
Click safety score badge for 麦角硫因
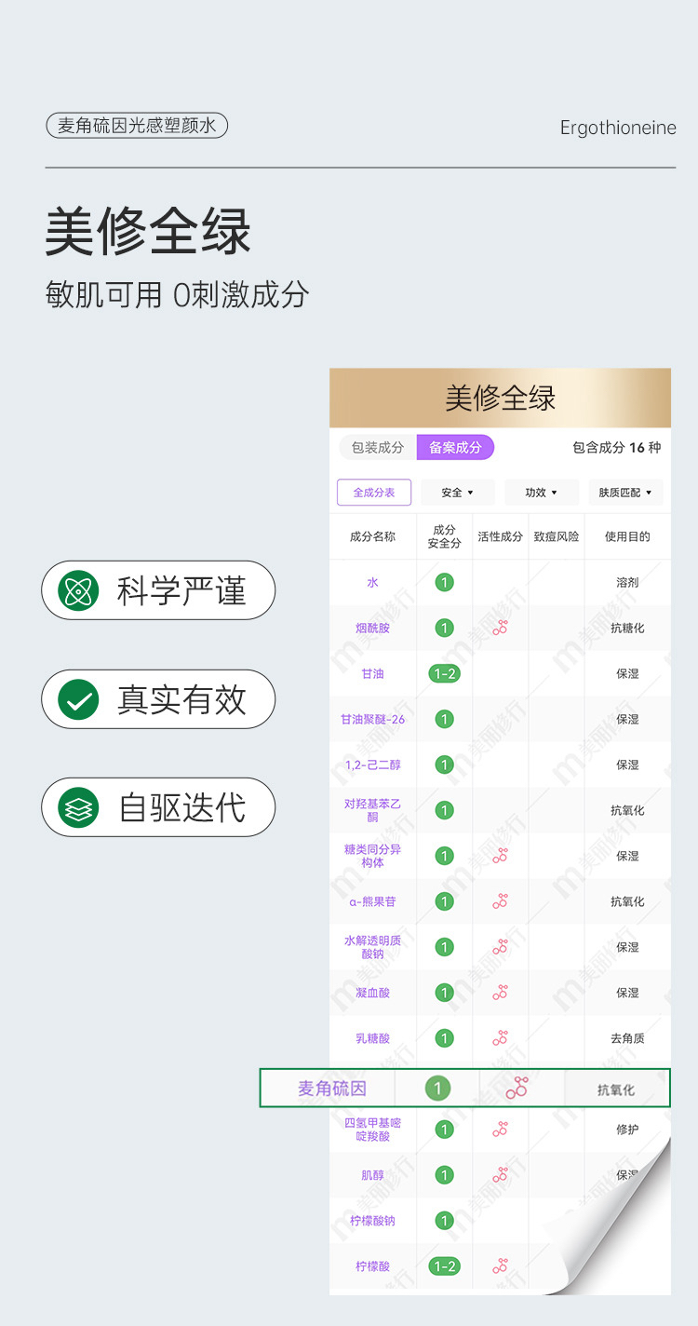click(x=437, y=1089)
